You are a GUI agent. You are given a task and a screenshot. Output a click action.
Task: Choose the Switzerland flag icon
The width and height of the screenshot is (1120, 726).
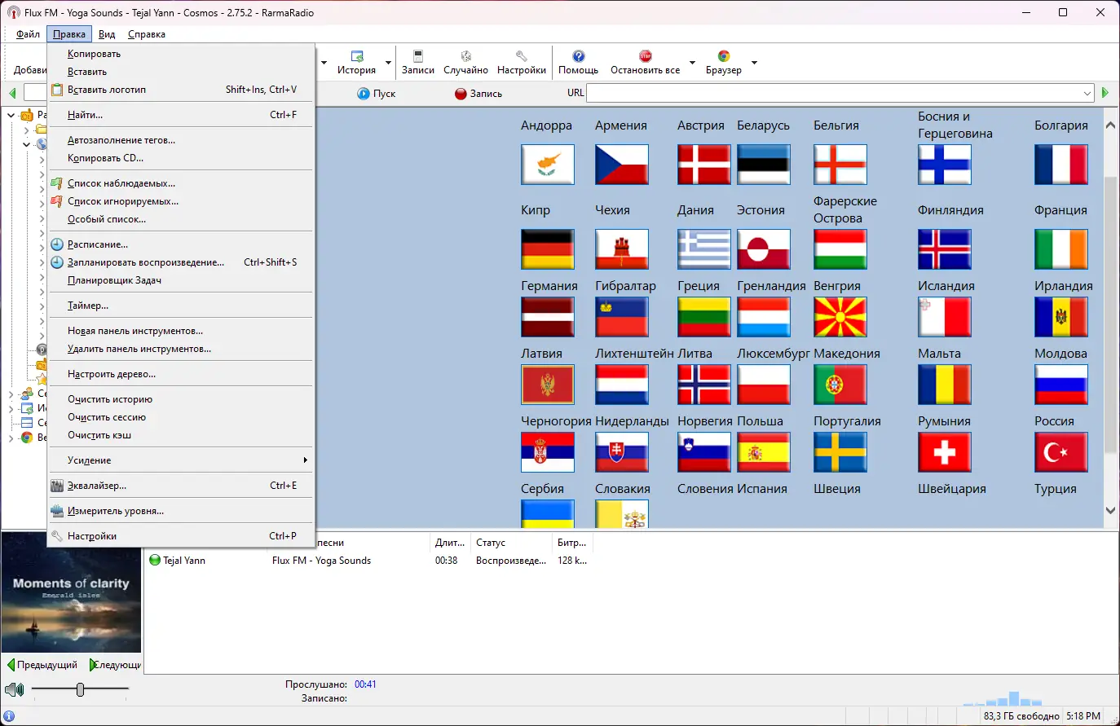(x=945, y=452)
